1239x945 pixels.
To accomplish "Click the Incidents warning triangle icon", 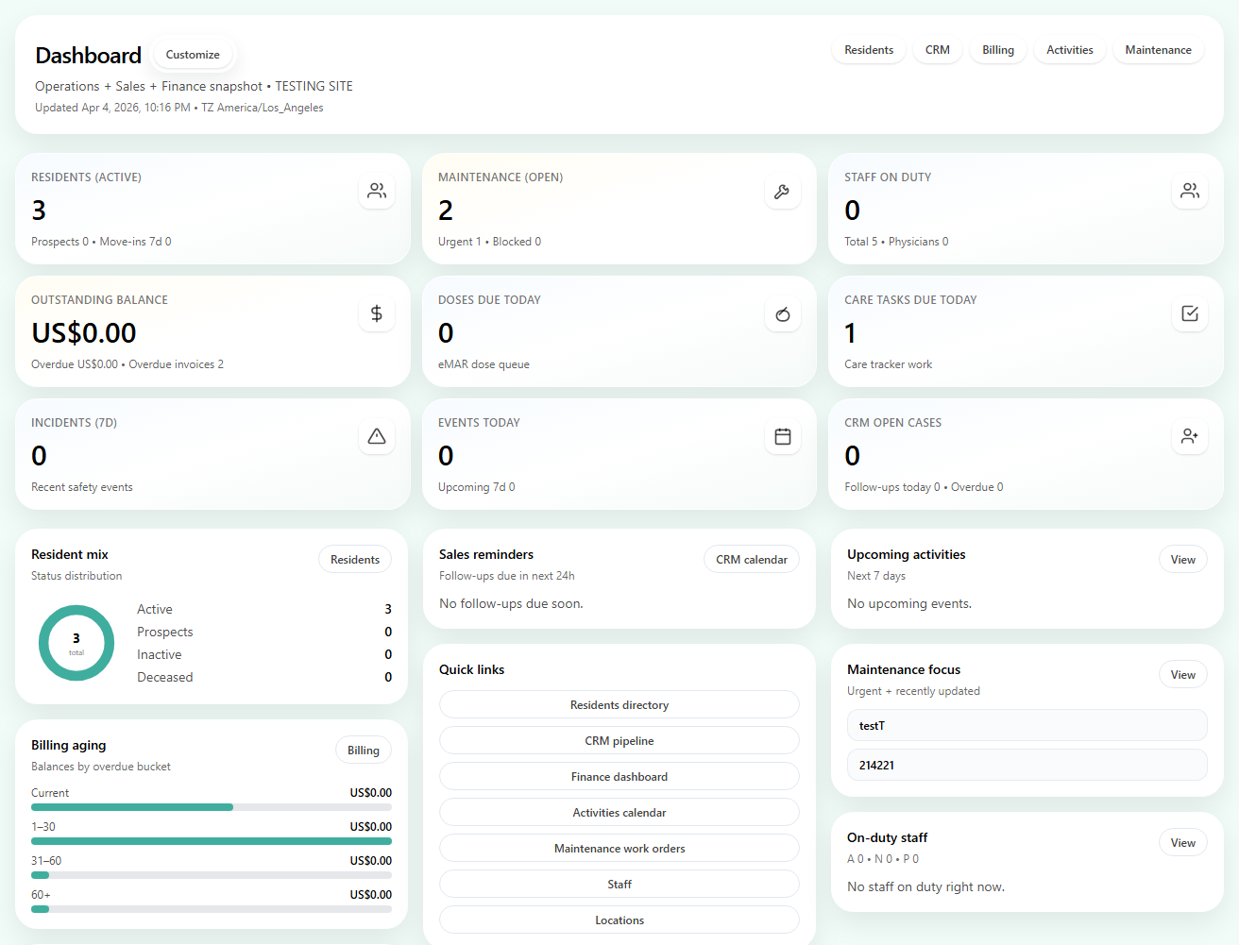I will click(377, 436).
